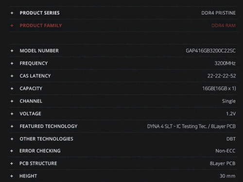The image size is (243, 182).
Task: Click model number GAP416GB3200C22SC
Action: point(210,51)
